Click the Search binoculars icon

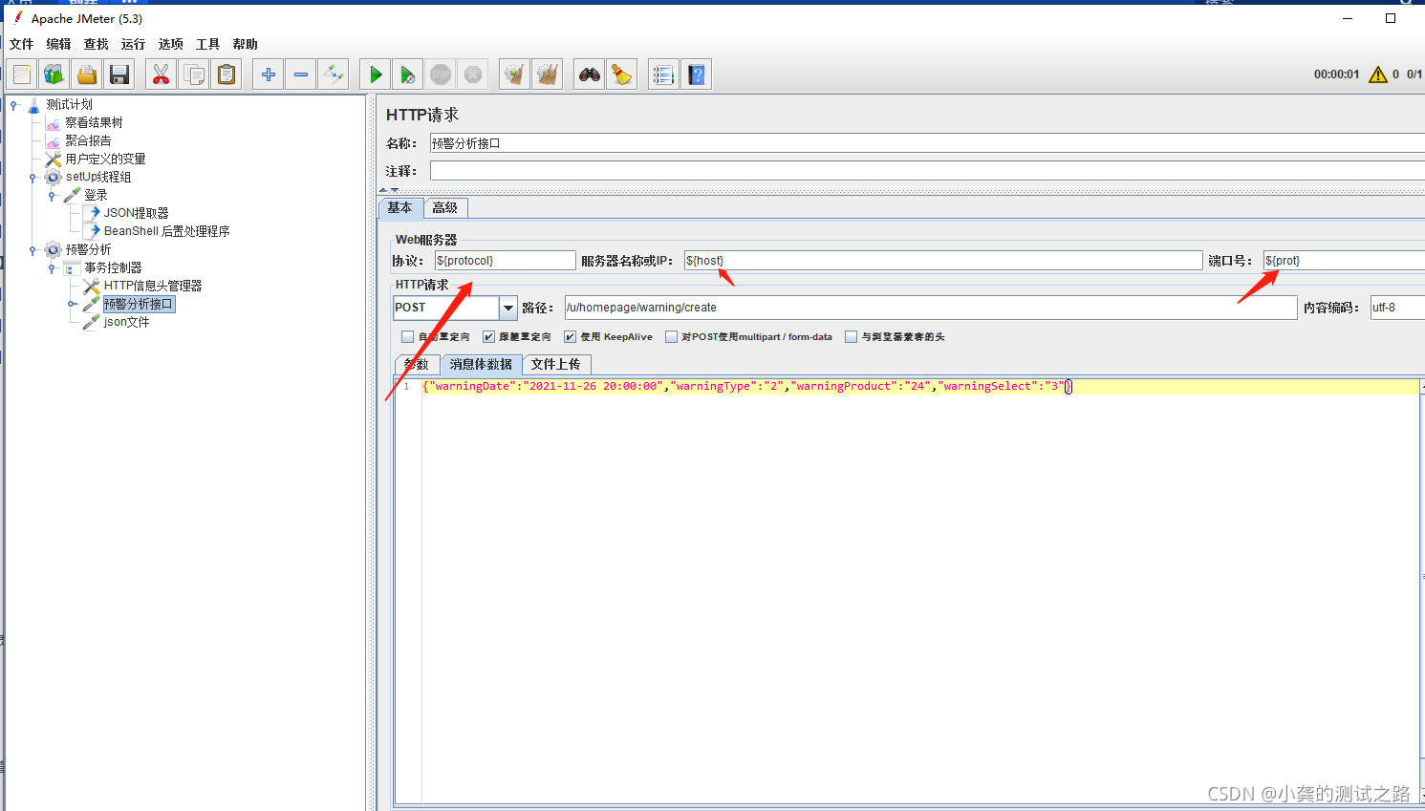pos(590,75)
